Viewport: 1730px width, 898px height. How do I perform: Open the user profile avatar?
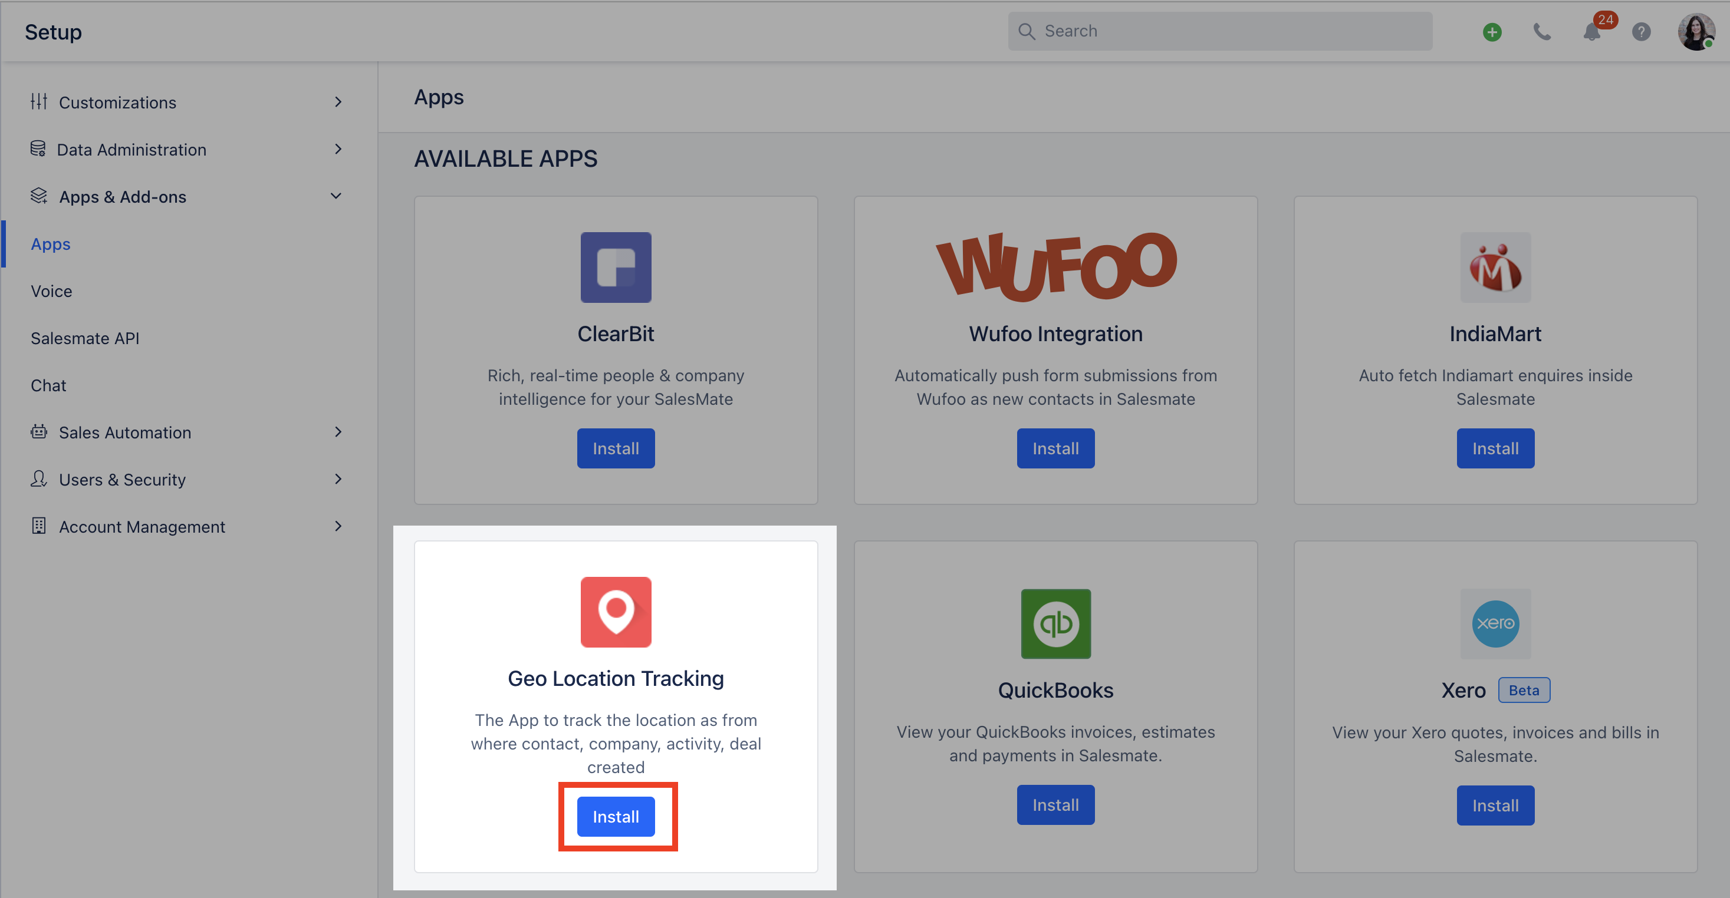1696,32
